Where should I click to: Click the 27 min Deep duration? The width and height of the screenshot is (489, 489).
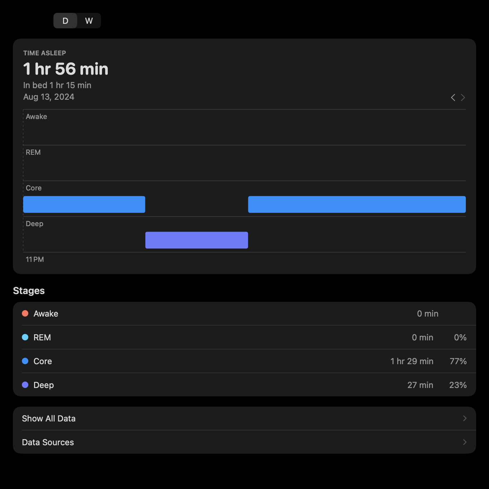pos(420,385)
